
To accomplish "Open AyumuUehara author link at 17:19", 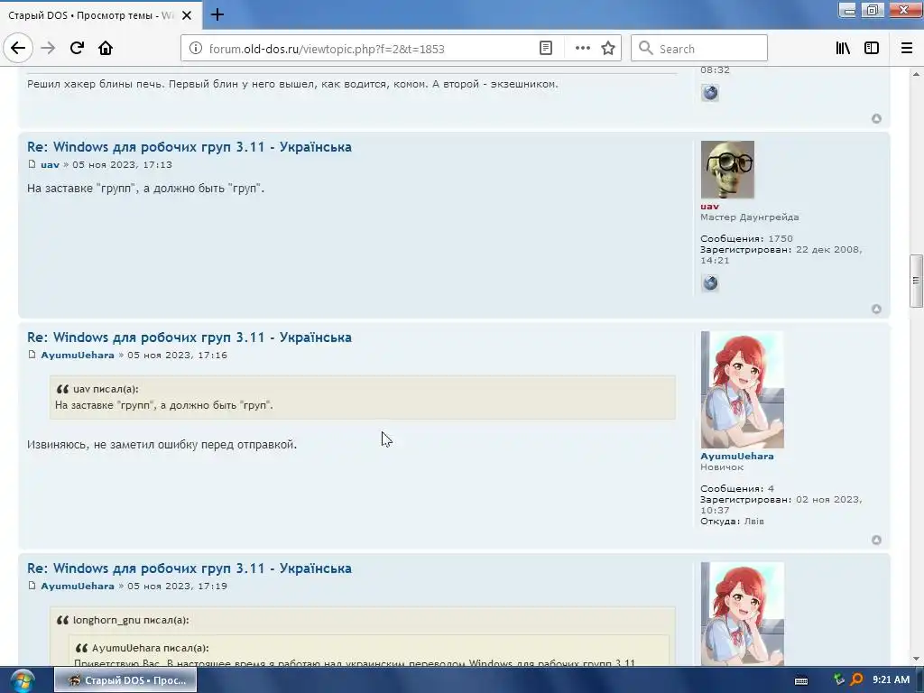I will point(78,586).
